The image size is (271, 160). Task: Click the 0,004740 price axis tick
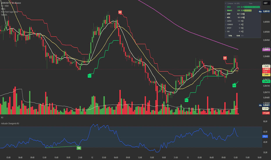pyautogui.click(x=266, y=86)
